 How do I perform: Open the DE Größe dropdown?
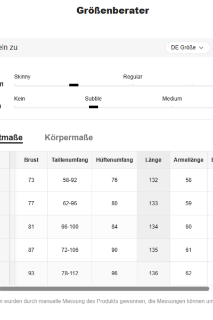[187, 47]
